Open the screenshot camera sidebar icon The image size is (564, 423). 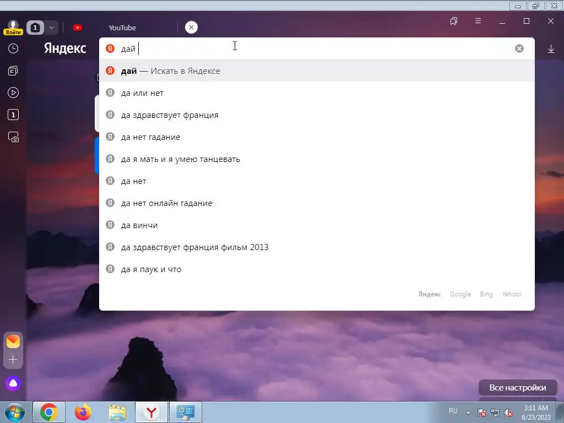pos(13,137)
